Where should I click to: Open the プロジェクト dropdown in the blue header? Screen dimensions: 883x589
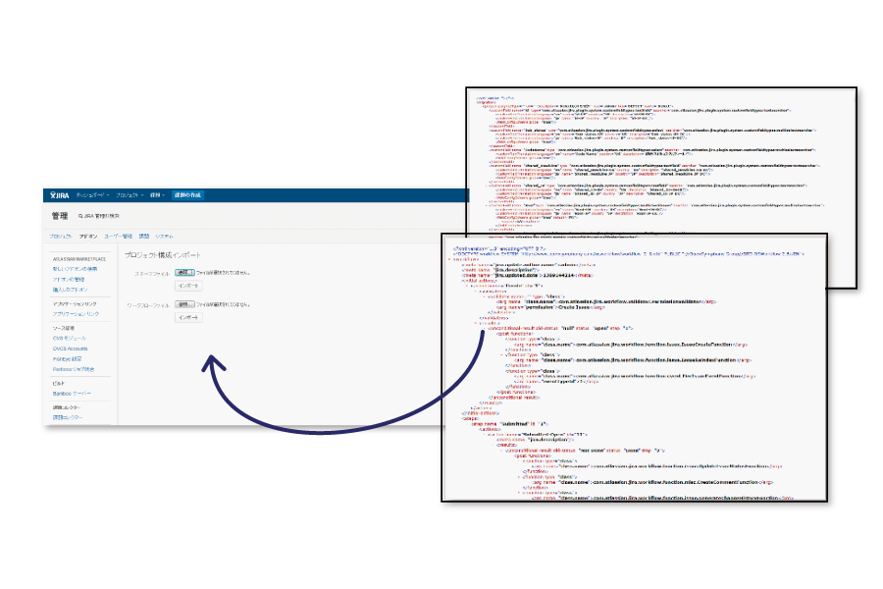130,195
